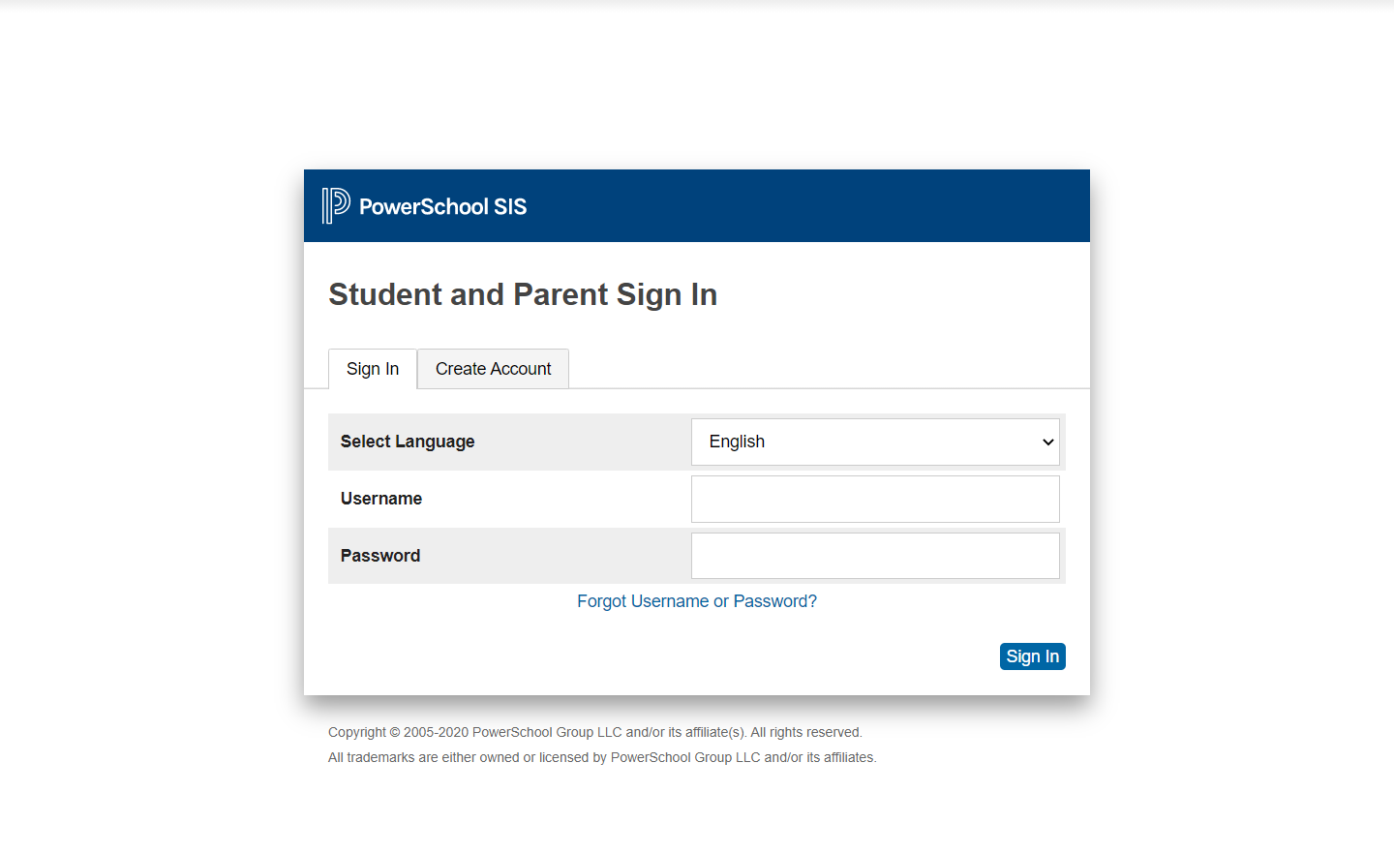Click the Select Language label
This screenshot has height=854, width=1394.
[408, 442]
